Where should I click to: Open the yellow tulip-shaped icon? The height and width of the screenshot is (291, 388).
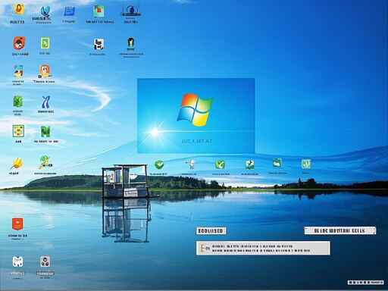point(17,164)
